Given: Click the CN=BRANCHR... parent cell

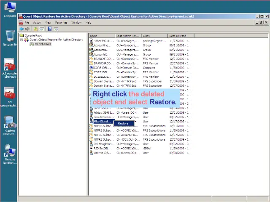Looking at the screenshot, I should (127, 135).
